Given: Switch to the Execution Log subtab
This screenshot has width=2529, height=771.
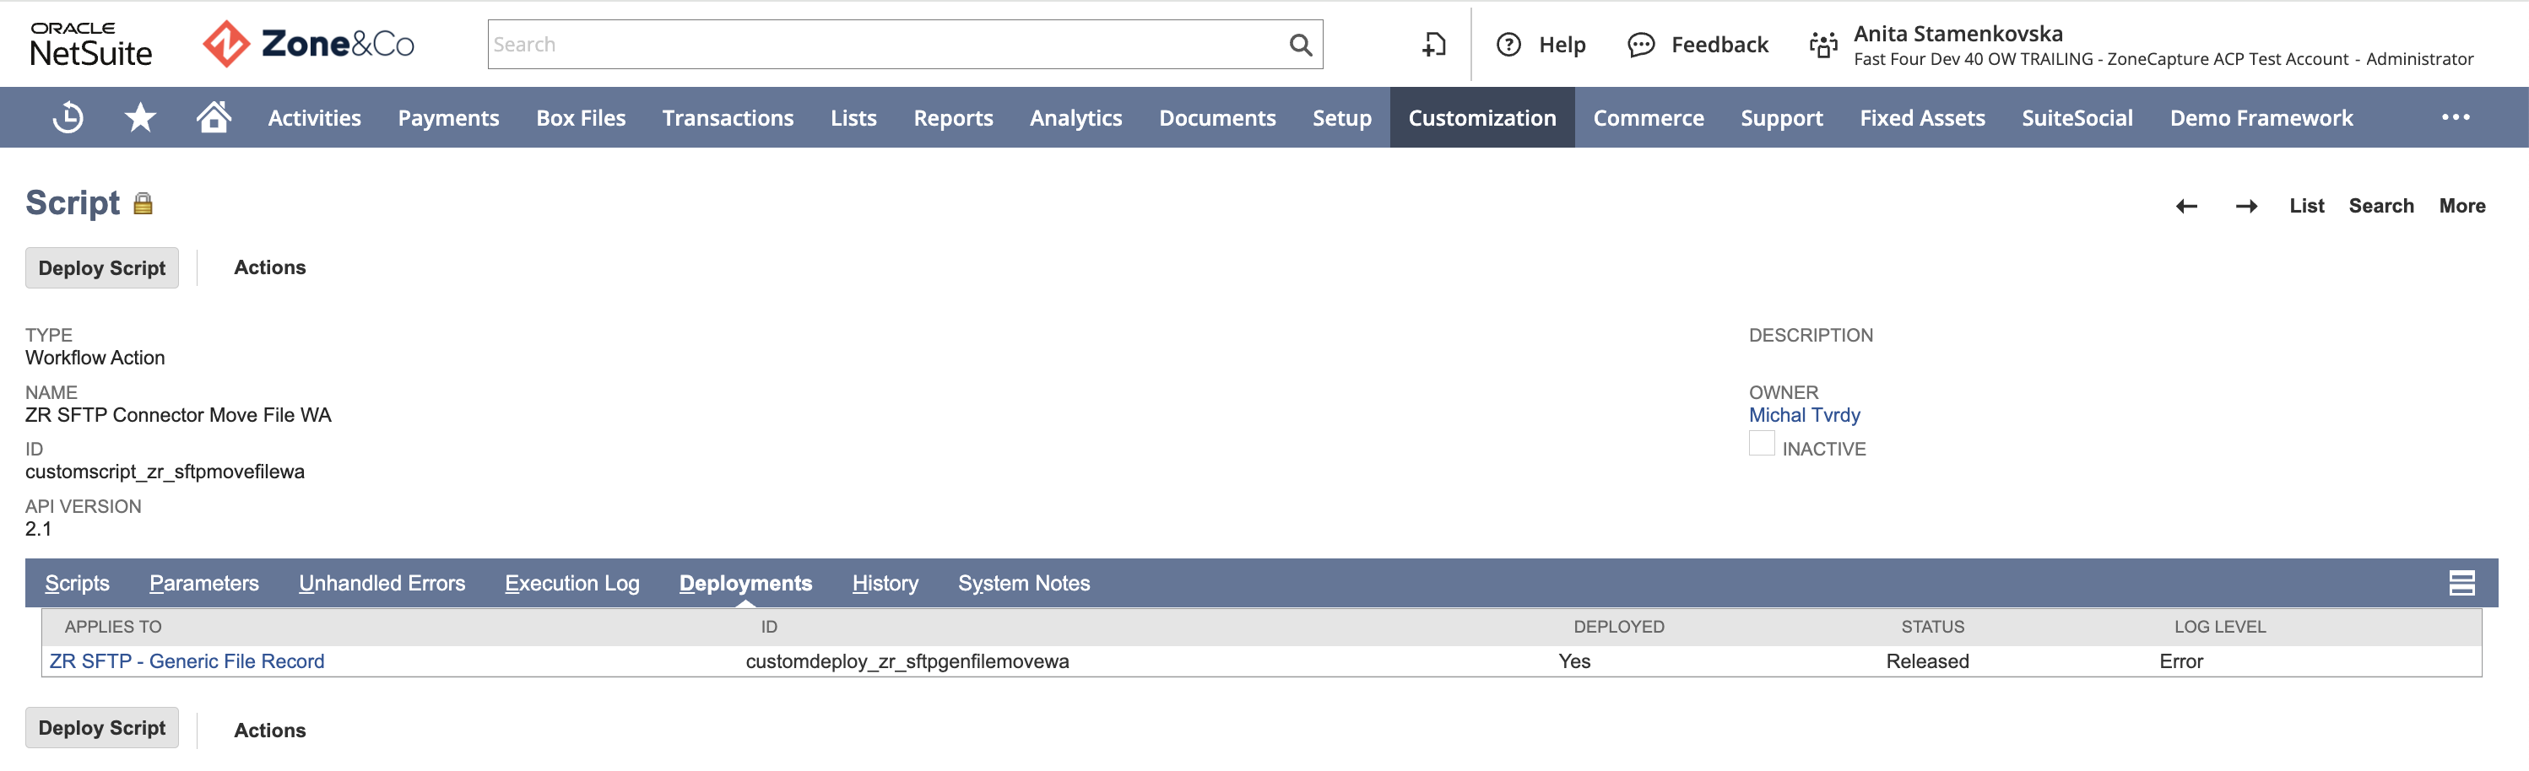Looking at the screenshot, I should 572,584.
